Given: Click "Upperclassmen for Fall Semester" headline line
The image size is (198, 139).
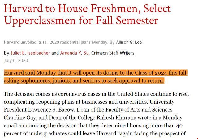Looking at the screenshot, I should tap(81, 21).
